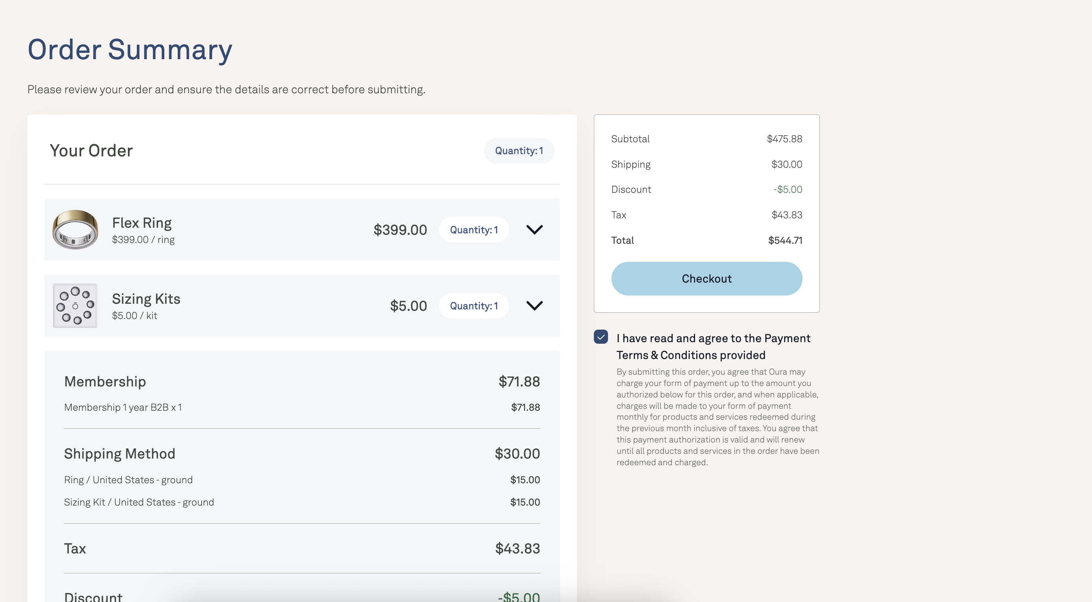Click the Total amount $544.71
This screenshot has width=1092, height=602.
click(x=785, y=240)
